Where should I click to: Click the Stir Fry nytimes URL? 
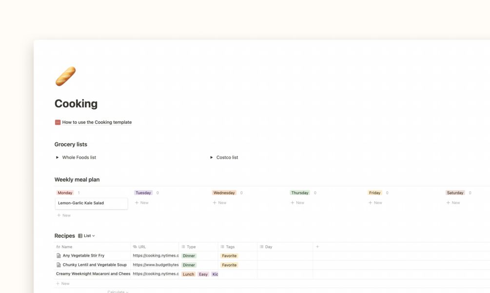(x=156, y=255)
